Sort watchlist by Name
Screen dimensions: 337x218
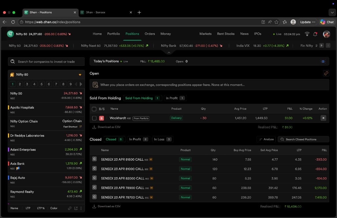click(14, 208)
